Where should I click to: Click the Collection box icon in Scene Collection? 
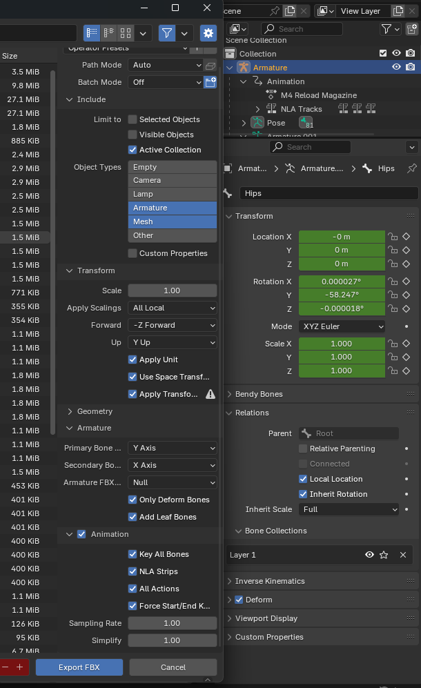point(229,54)
